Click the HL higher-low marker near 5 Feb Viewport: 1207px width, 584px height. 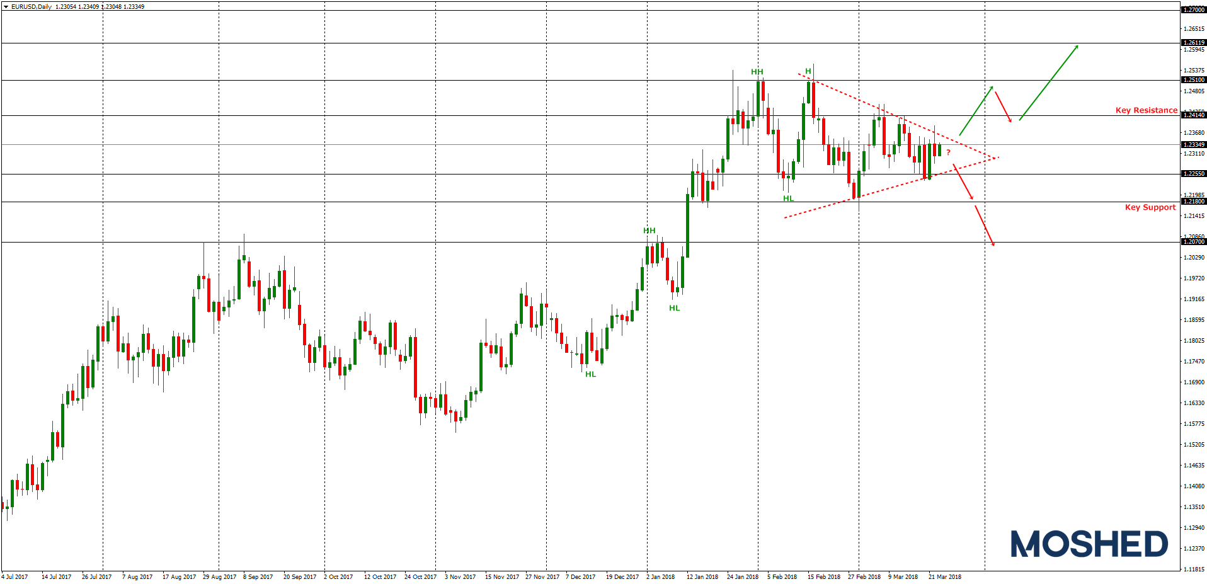pos(788,198)
